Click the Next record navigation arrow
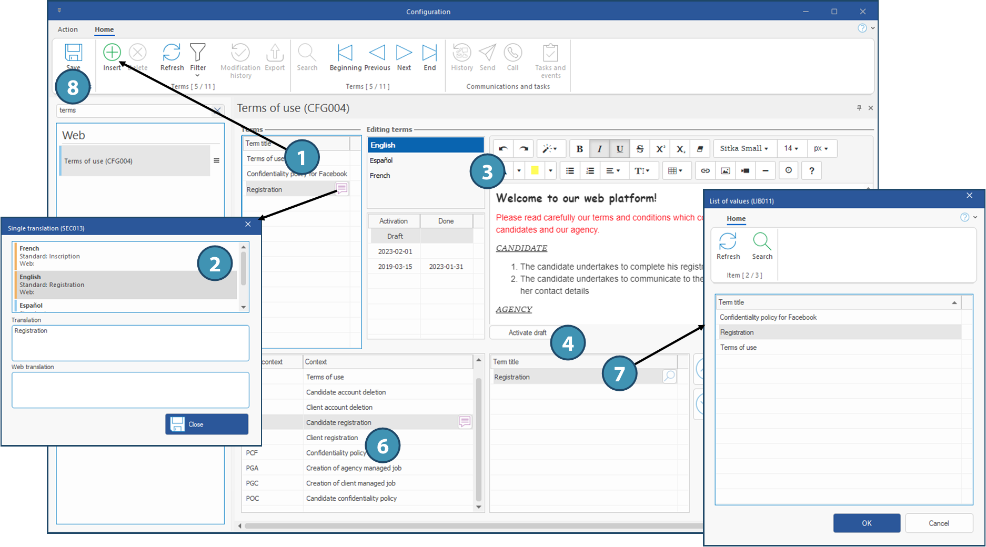Screen dimensions: 986x547 pos(404,53)
